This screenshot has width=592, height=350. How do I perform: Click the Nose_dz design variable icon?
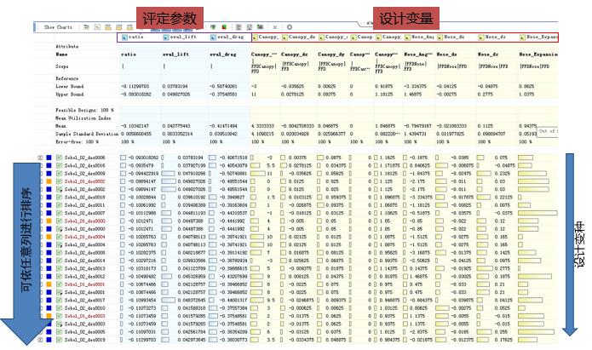point(481,37)
